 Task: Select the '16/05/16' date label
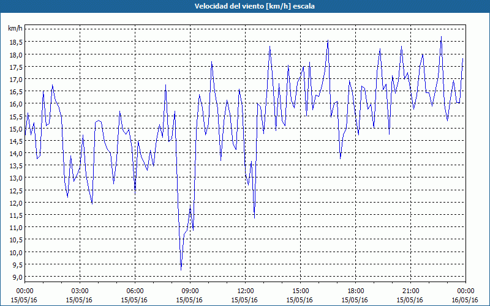(x=466, y=300)
